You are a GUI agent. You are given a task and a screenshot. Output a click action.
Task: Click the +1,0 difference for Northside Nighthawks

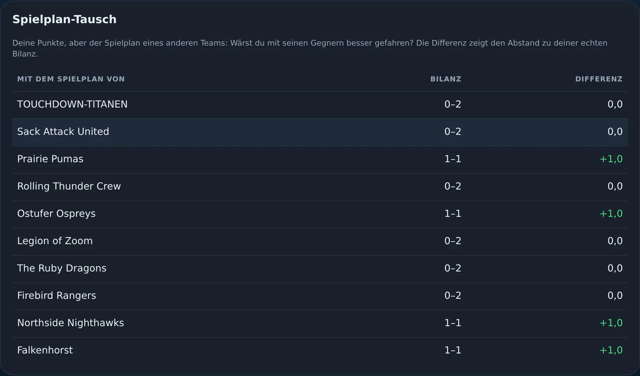pyautogui.click(x=611, y=323)
